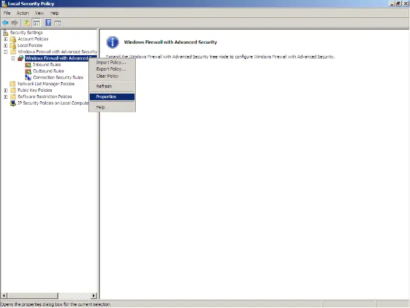This screenshot has height=308, width=410.
Task: Click the tree pane horizontal scrollbar thumb
Action: pos(33,295)
